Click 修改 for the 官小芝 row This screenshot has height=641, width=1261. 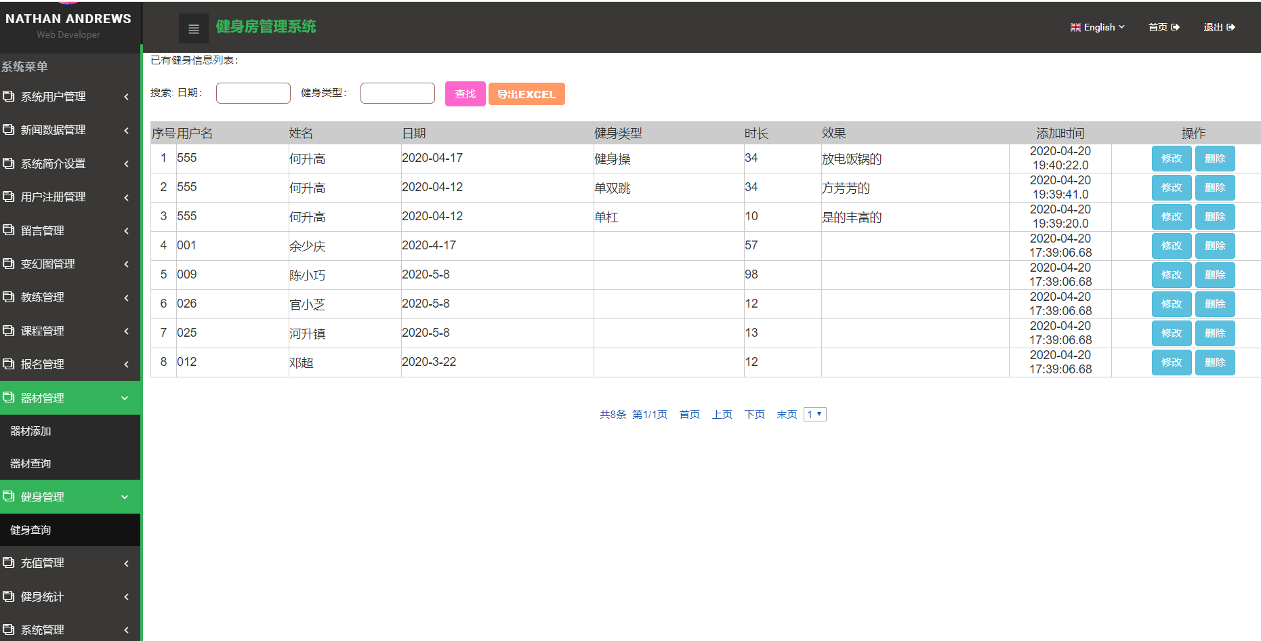1172,304
